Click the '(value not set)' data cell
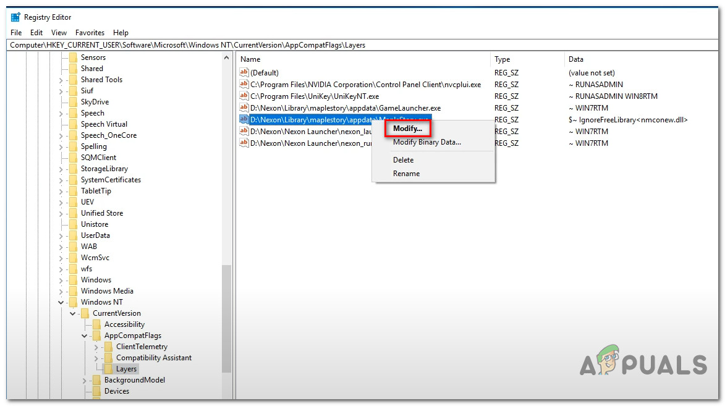Viewport: 725px width, 406px height. click(591, 72)
